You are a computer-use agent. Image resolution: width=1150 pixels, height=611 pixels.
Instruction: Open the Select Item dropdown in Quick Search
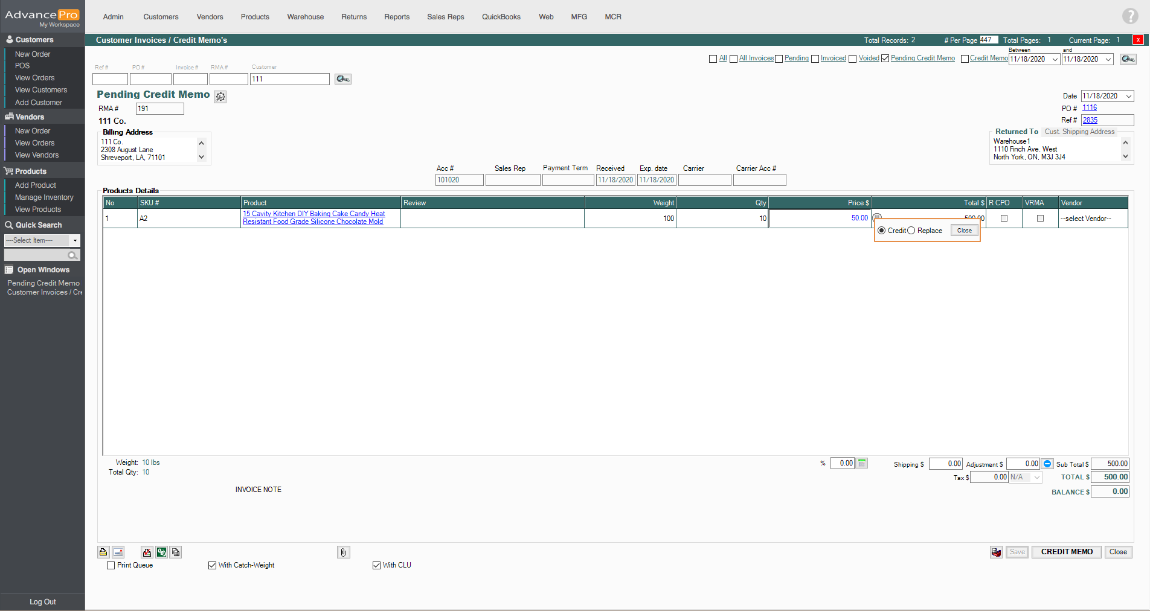pyautogui.click(x=75, y=240)
